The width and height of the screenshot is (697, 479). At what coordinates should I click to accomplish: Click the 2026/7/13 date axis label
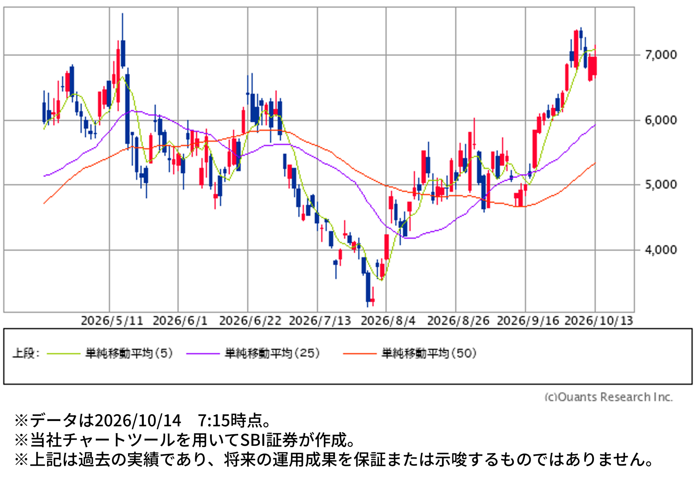coord(320,321)
